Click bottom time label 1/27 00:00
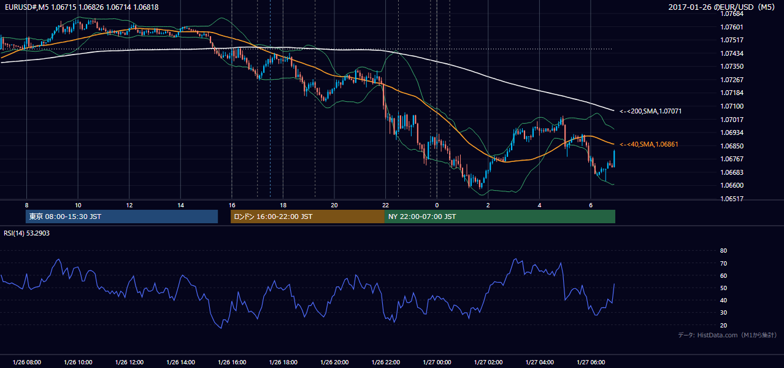Viewport: 784px width, 368px height. (437, 362)
